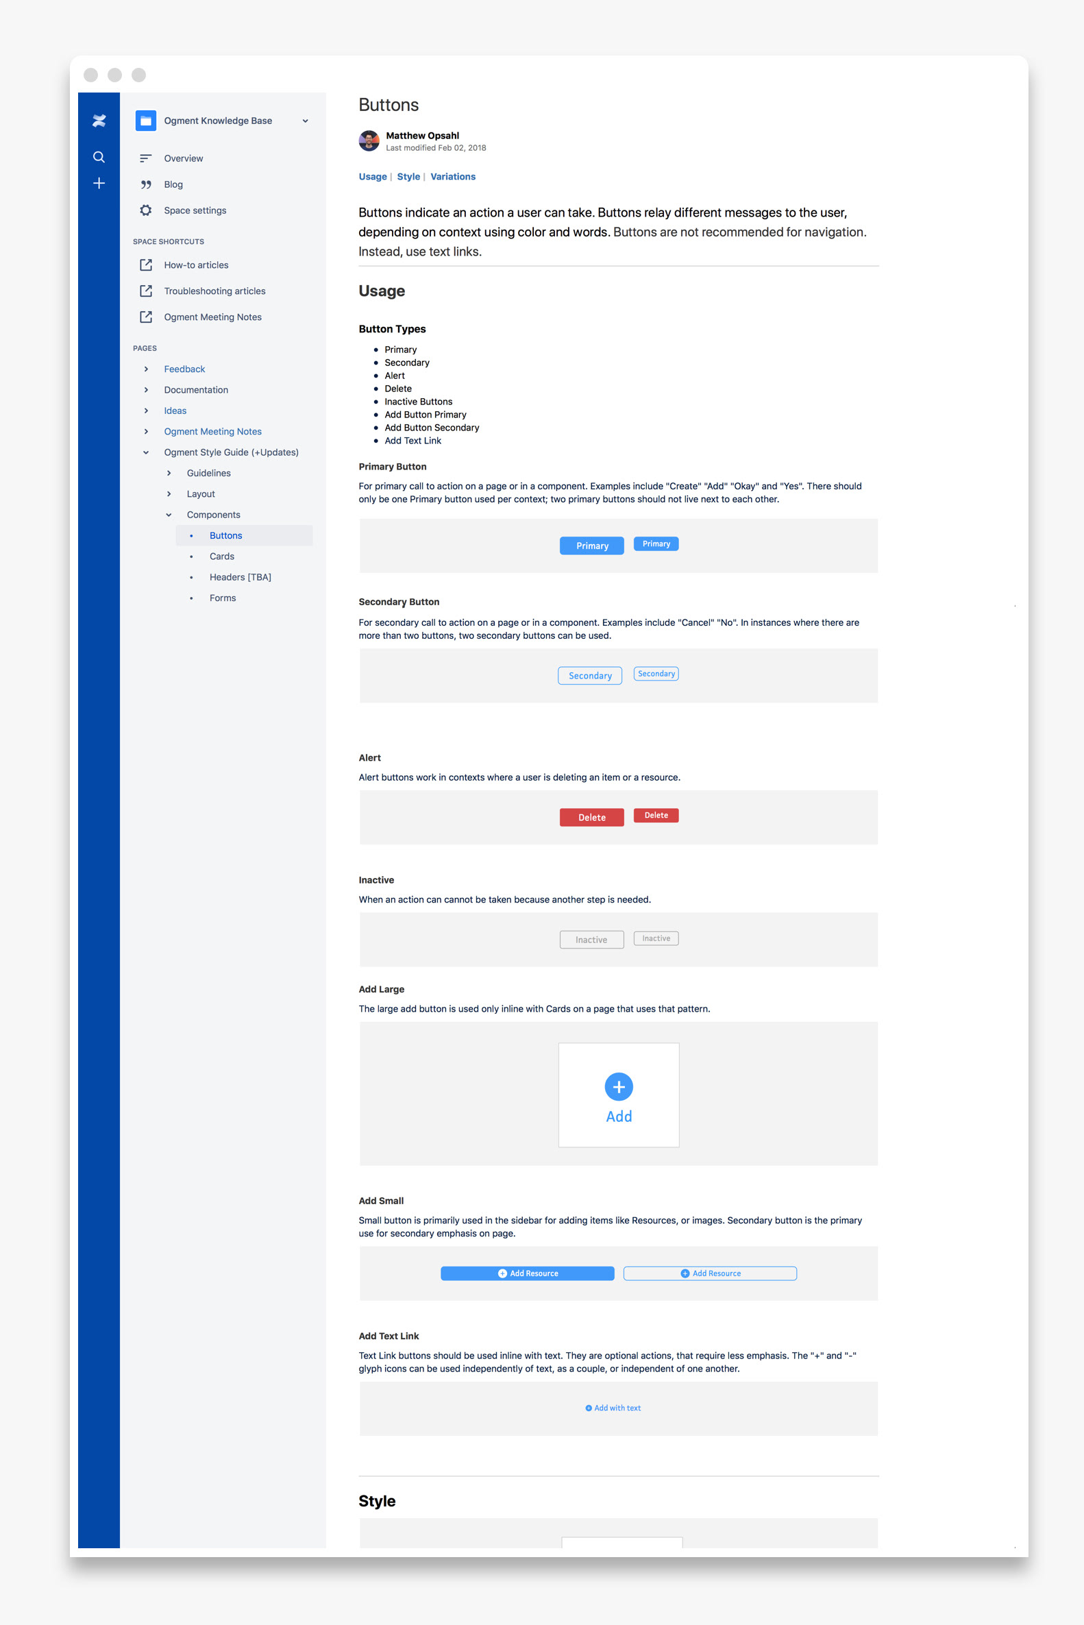Jump to the Variations anchor link
This screenshot has height=1625, width=1084.
click(x=453, y=176)
